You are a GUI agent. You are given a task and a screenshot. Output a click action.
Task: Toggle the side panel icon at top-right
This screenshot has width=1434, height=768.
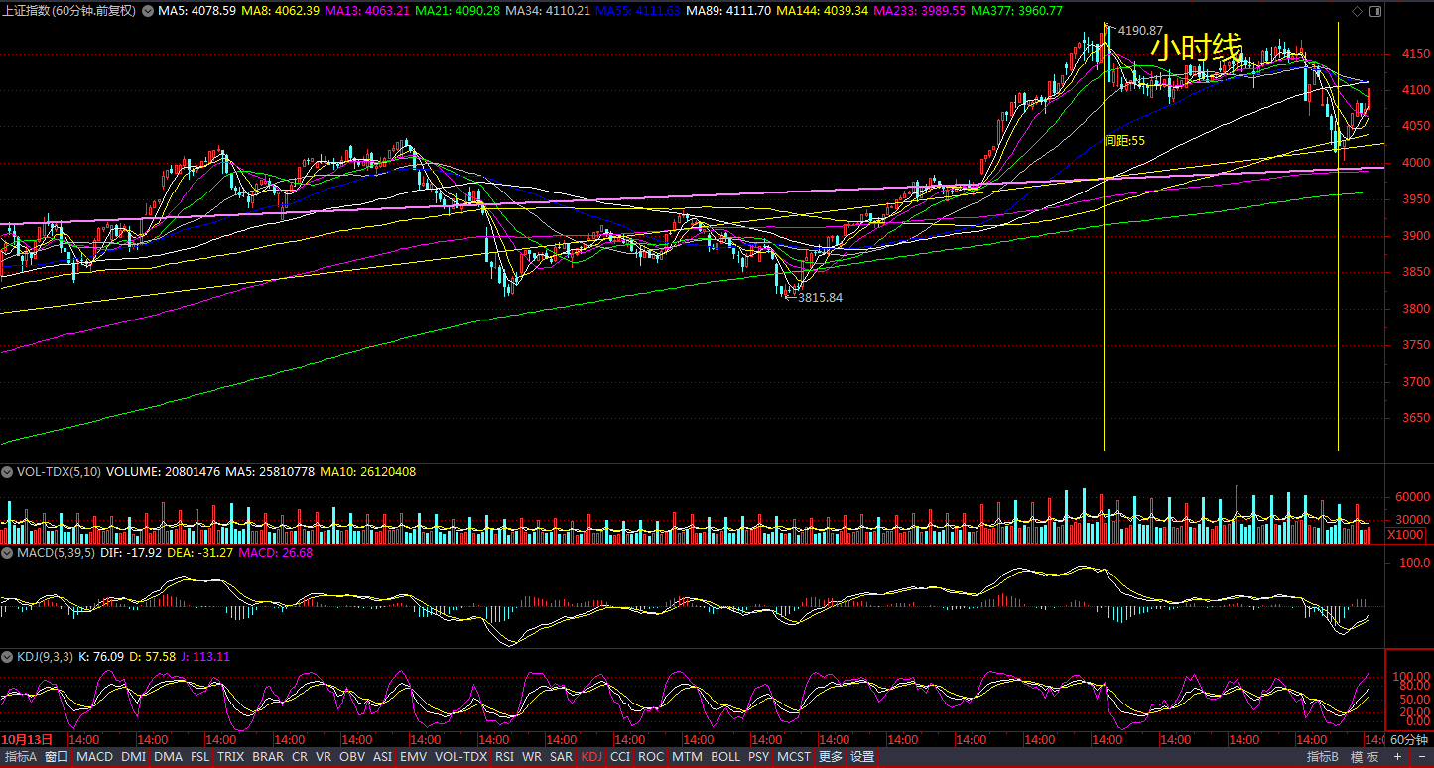point(1374,11)
